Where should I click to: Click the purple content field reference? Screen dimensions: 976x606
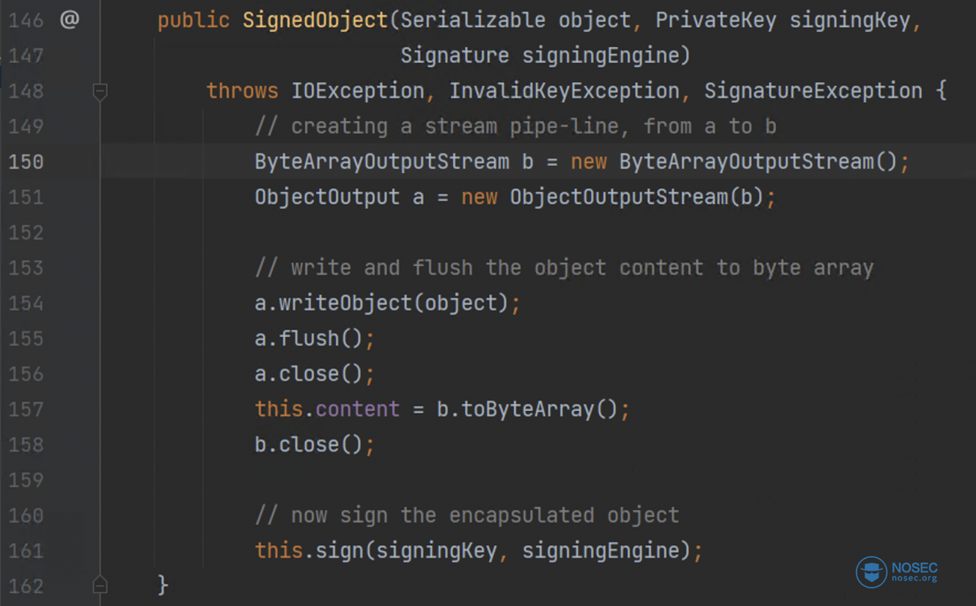pos(358,409)
